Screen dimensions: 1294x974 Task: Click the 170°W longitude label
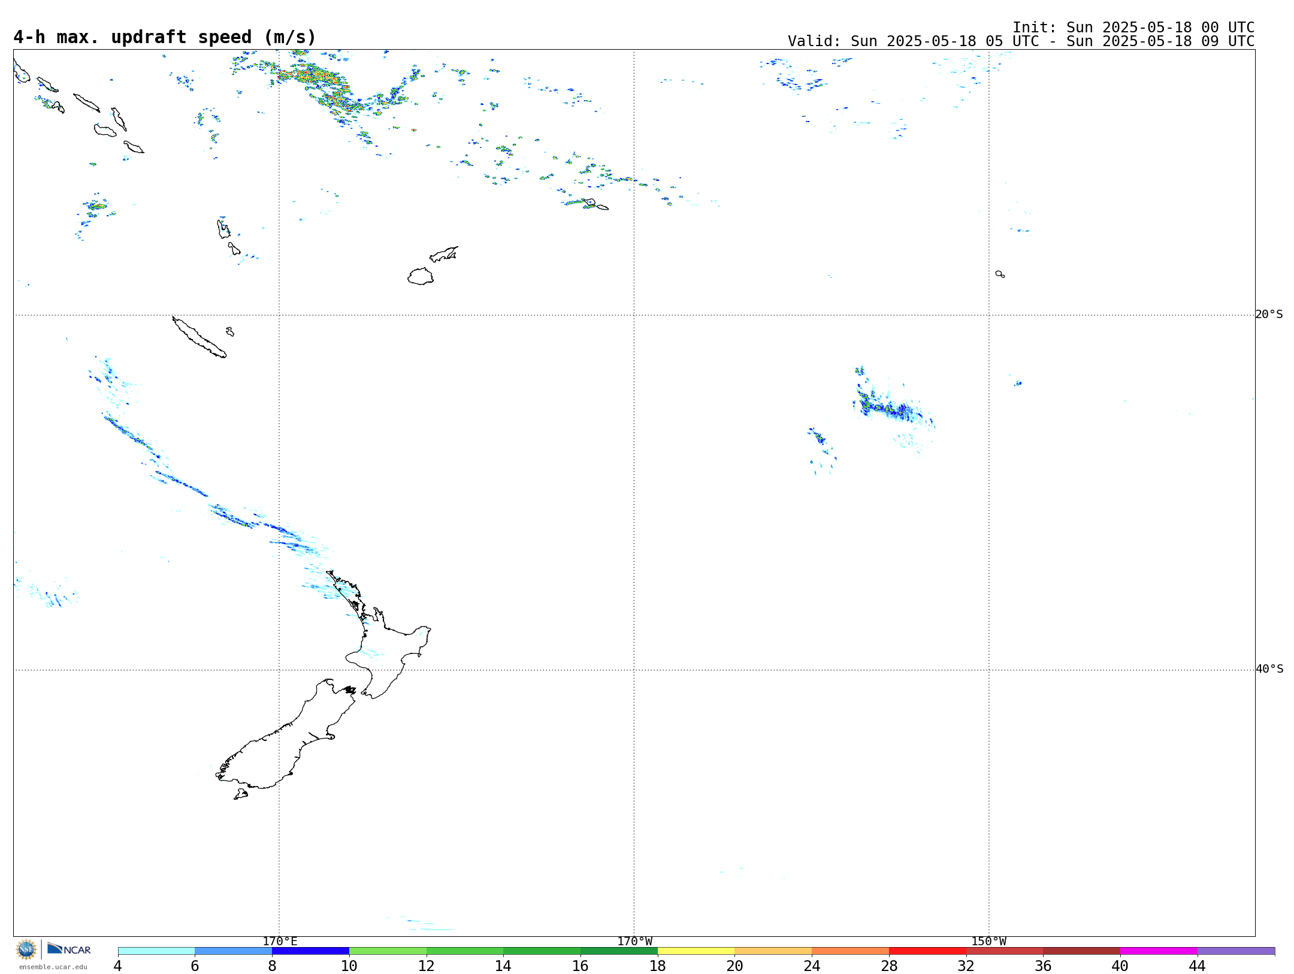pos(634,942)
